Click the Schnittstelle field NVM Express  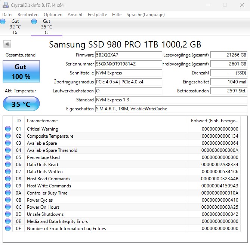129,73
